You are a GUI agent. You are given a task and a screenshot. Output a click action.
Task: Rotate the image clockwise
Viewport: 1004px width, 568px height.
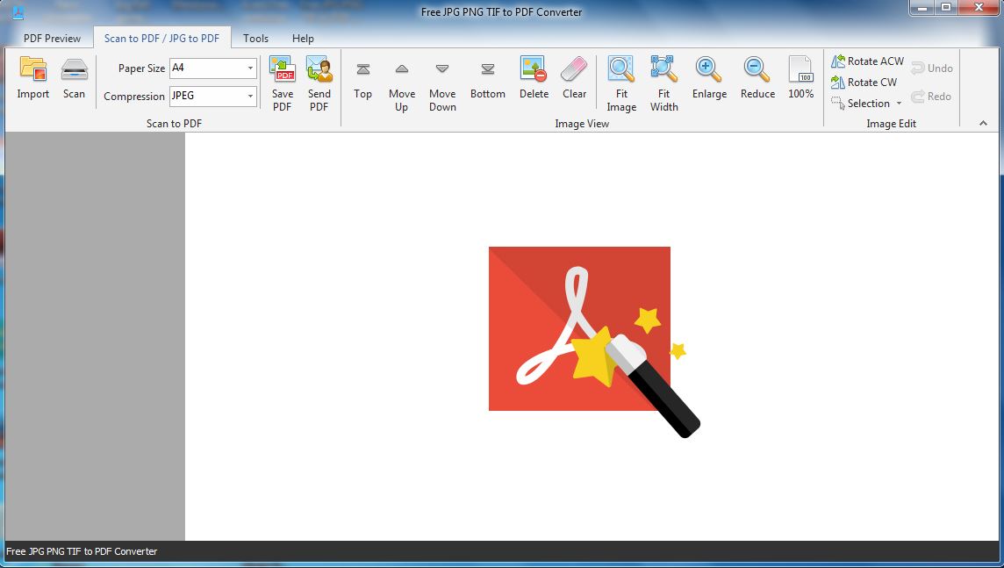(x=865, y=82)
